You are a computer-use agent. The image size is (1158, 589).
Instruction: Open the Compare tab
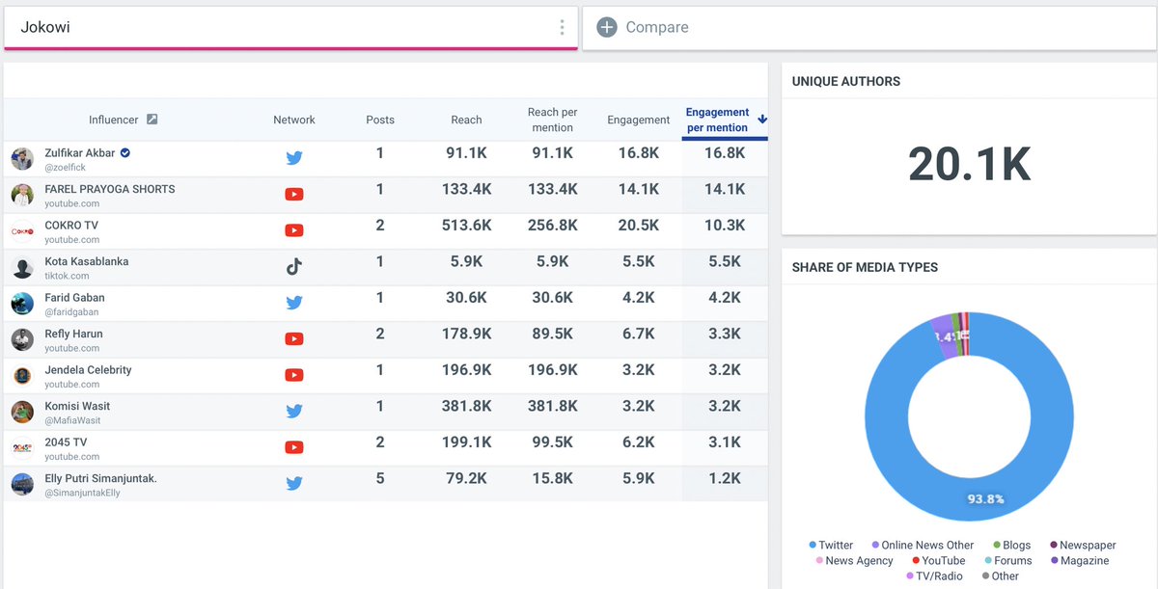click(869, 27)
